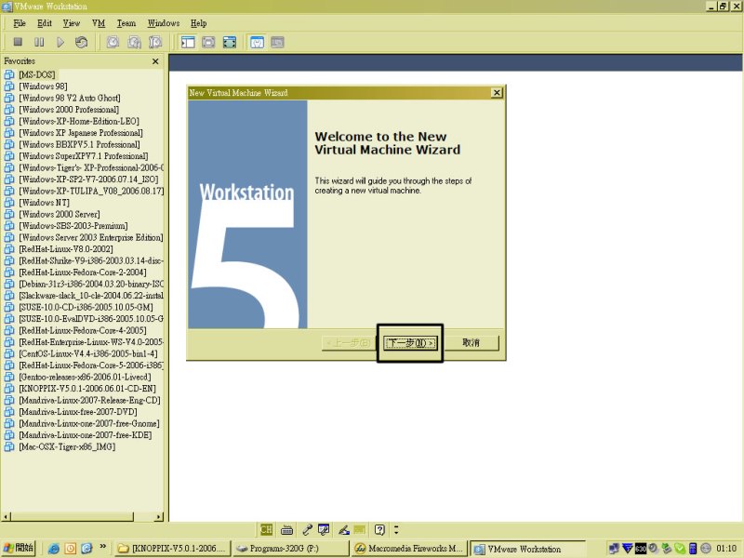Select the [Windows 98] favorite
Screen dimensions: 744x558
pos(43,86)
